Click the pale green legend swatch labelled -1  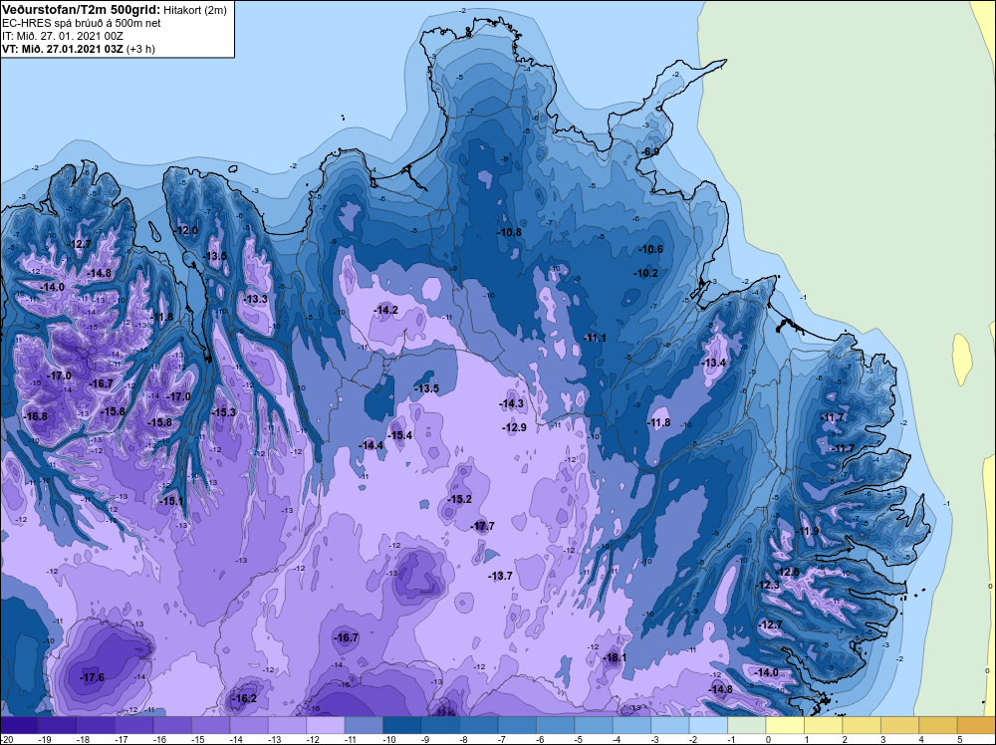click(x=747, y=725)
